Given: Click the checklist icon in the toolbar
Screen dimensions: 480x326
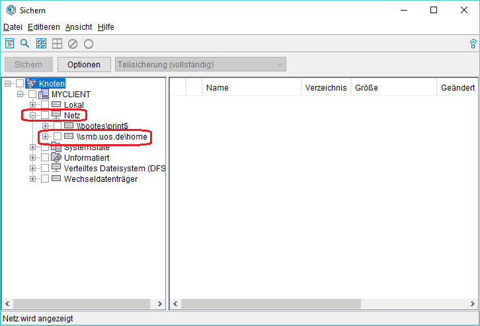Looking at the screenshot, I should [x=41, y=44].
